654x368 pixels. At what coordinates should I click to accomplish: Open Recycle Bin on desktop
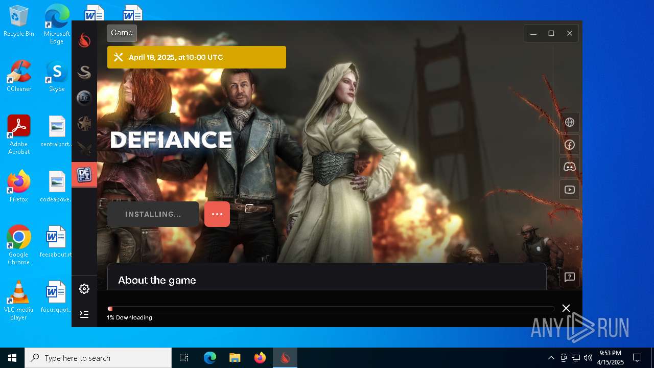19,21
